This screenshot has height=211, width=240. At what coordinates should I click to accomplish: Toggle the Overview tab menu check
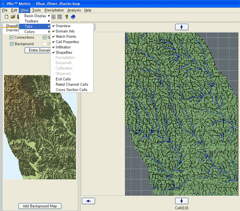click(x=72, y=26)
